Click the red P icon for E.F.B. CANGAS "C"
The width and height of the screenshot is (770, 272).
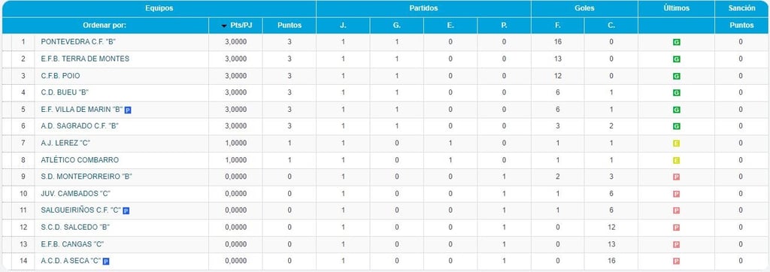point(676,244)
